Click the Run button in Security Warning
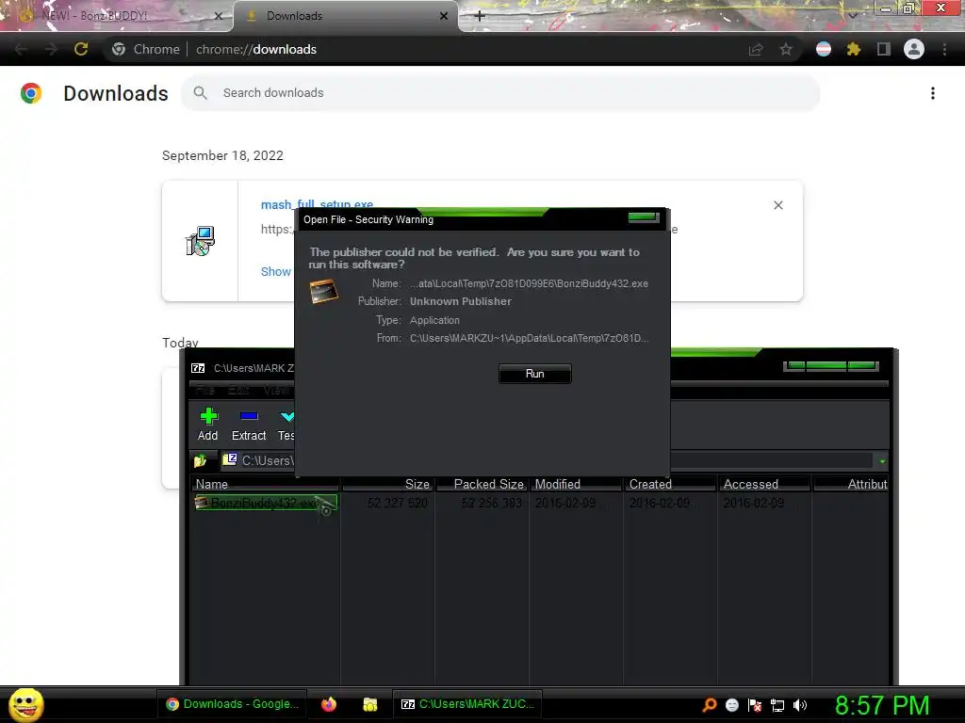Viewport: 965px width, 723px height. (535, 374)
